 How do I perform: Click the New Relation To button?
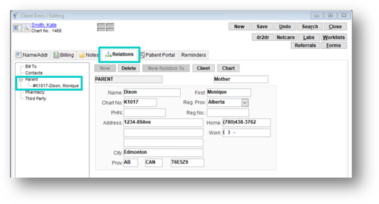point(166,68)
